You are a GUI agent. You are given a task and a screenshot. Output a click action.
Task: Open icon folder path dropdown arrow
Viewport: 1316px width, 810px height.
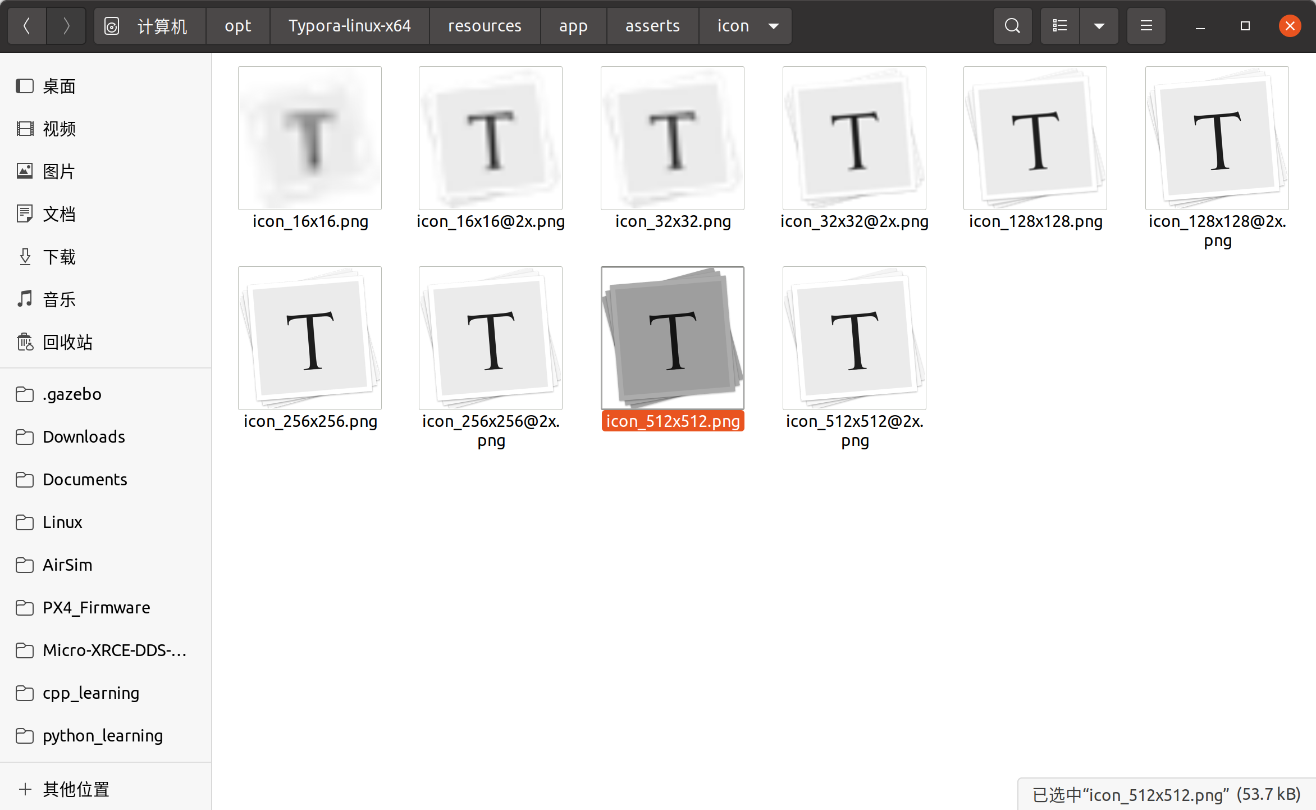(x=773, y=26)
